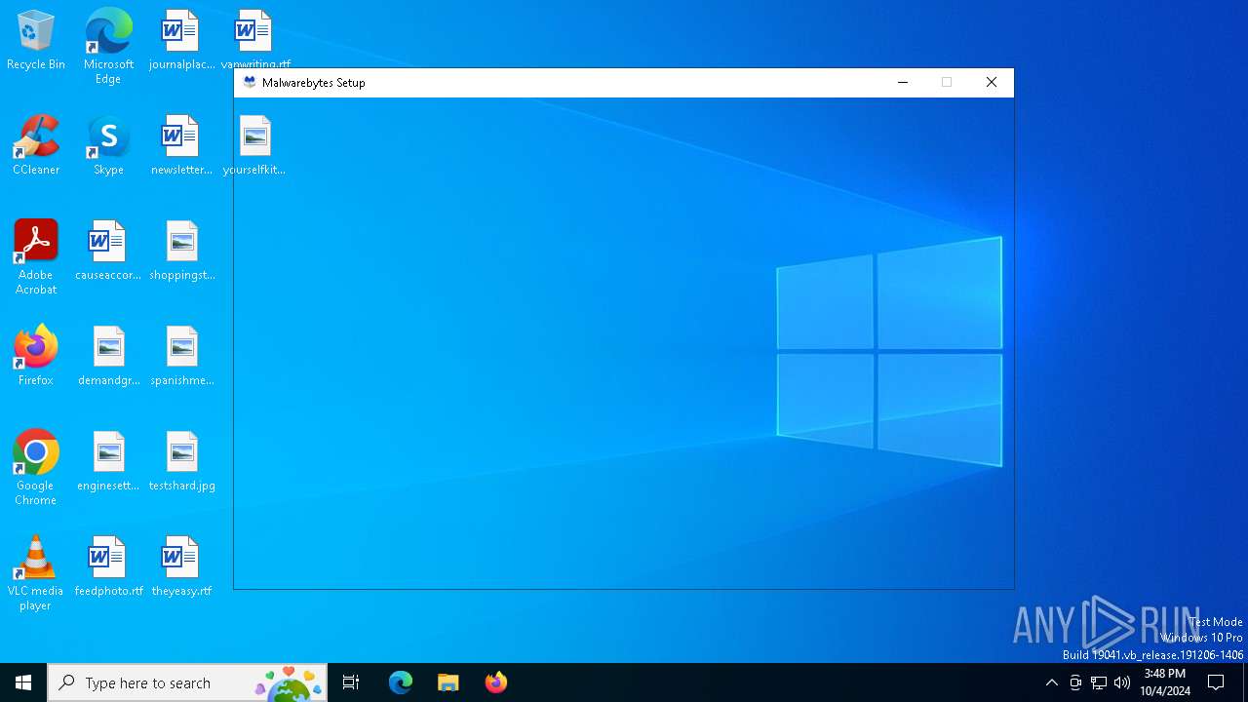The width and height of the screenshot is (1248, 702).
Task: Select the newsletter... Word document icon
Action: (181, 145)
